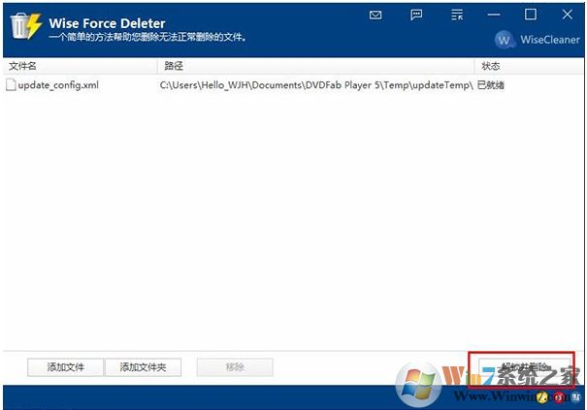Click the 添加文件 button

tap(66, 367)
